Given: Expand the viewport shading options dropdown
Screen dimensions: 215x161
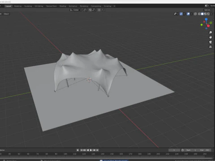Looking at the screenshot, I should tap(211, 14).
